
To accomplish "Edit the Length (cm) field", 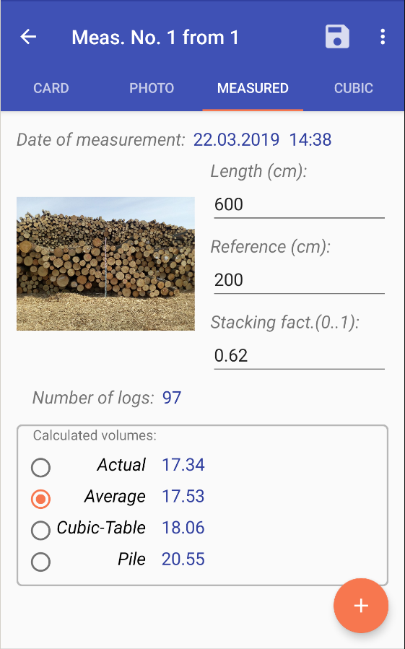I will pos(299,204).
